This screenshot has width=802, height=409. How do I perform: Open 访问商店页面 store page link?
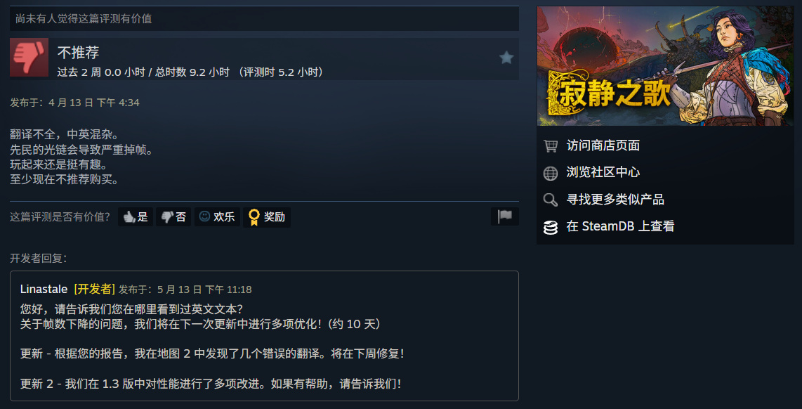603,146
